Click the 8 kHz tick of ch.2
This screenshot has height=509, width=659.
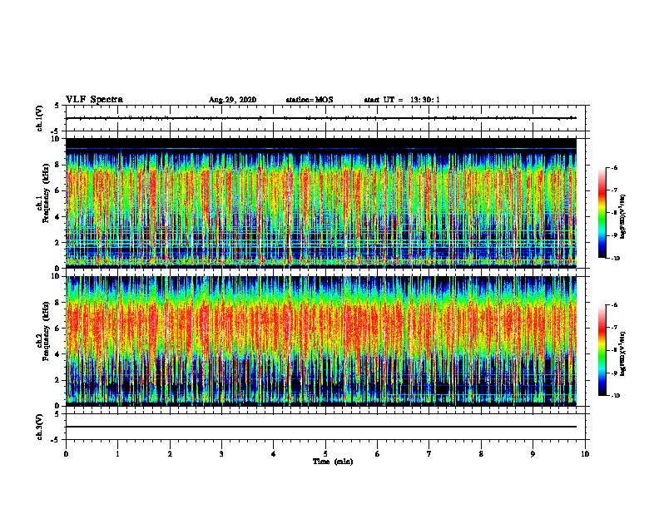[58, 303]
